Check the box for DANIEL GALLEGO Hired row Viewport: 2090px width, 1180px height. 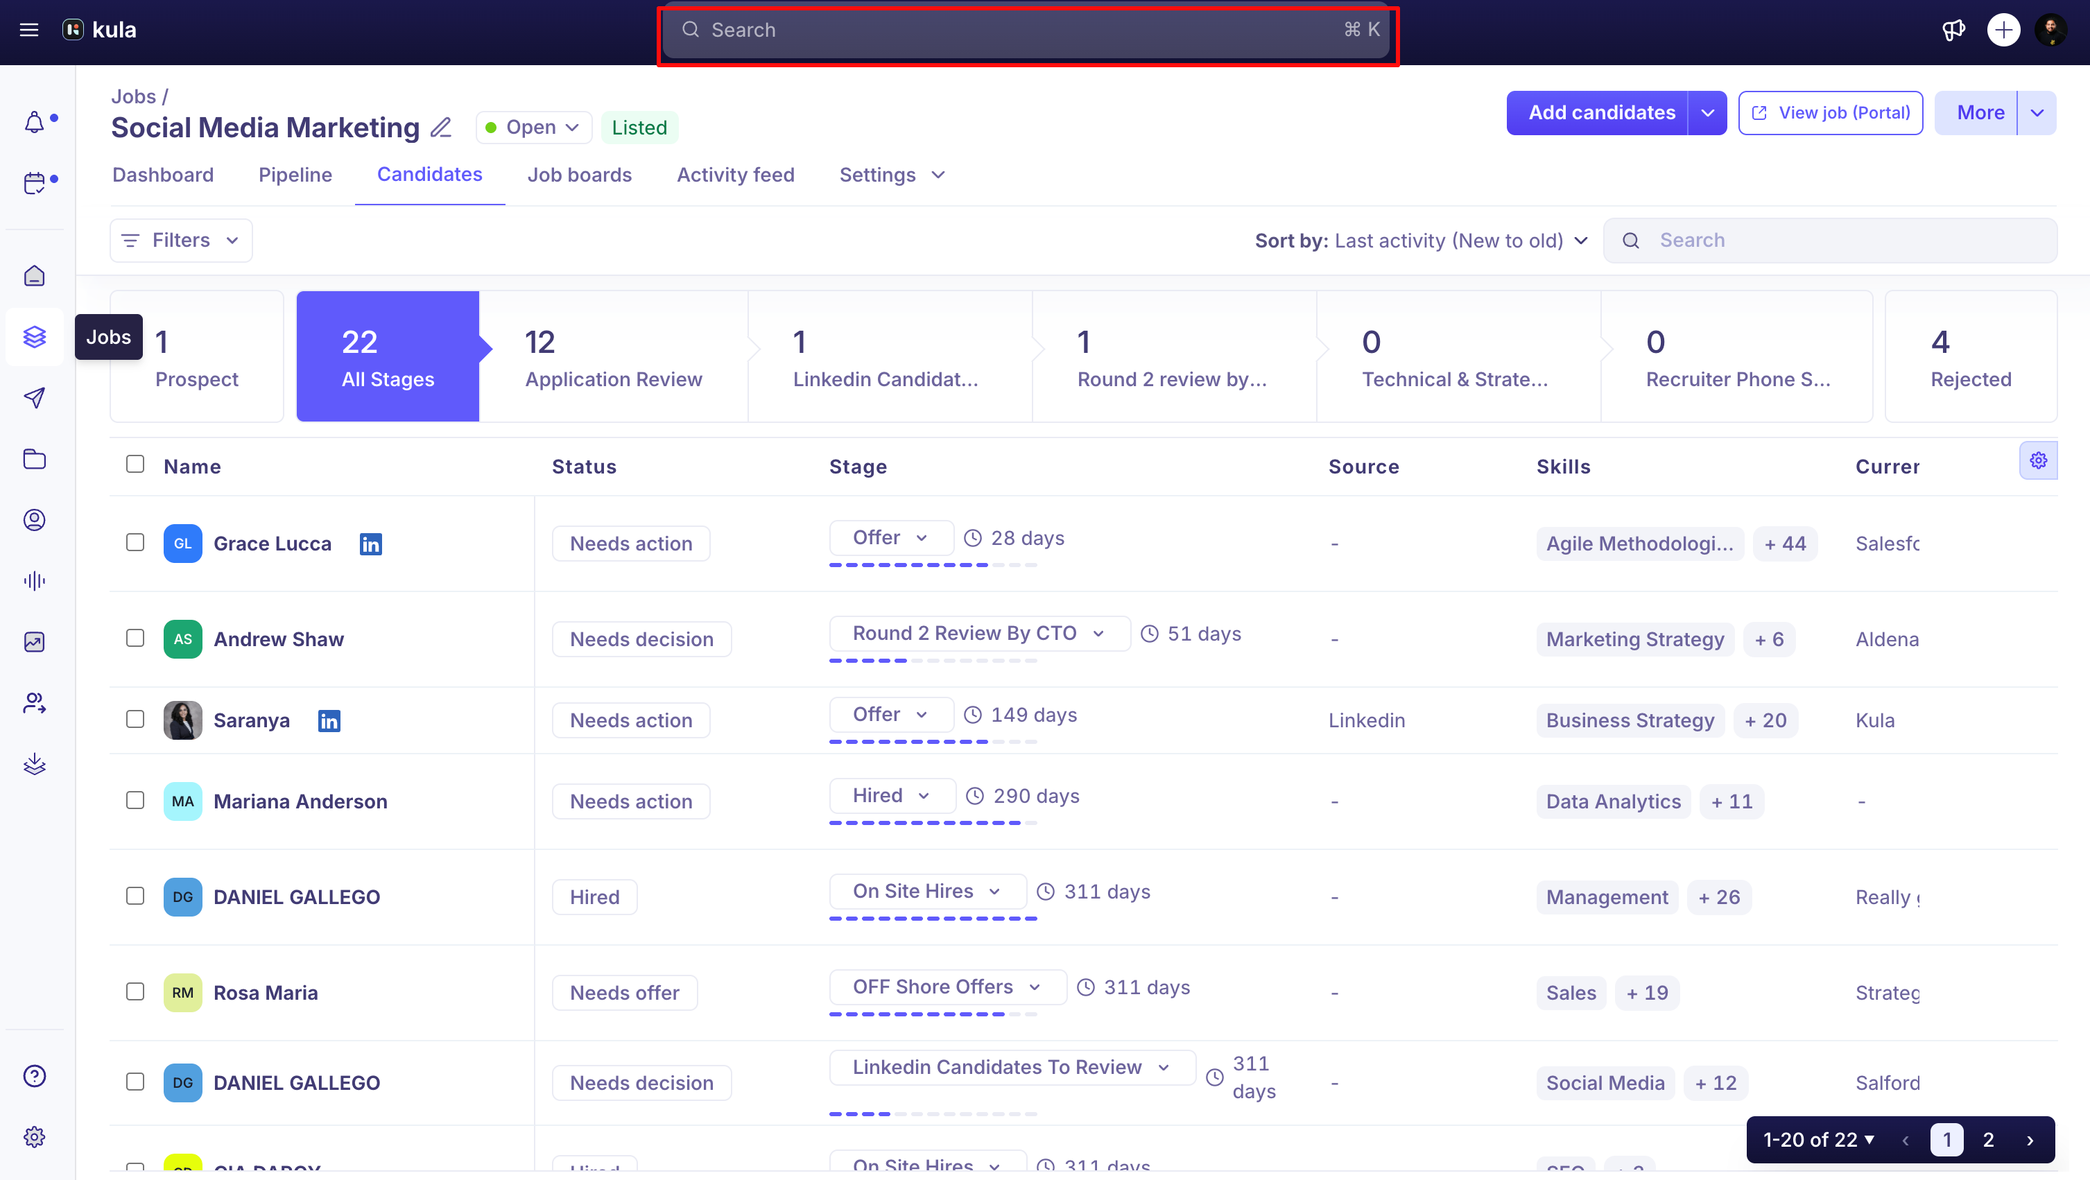[135, 896]
